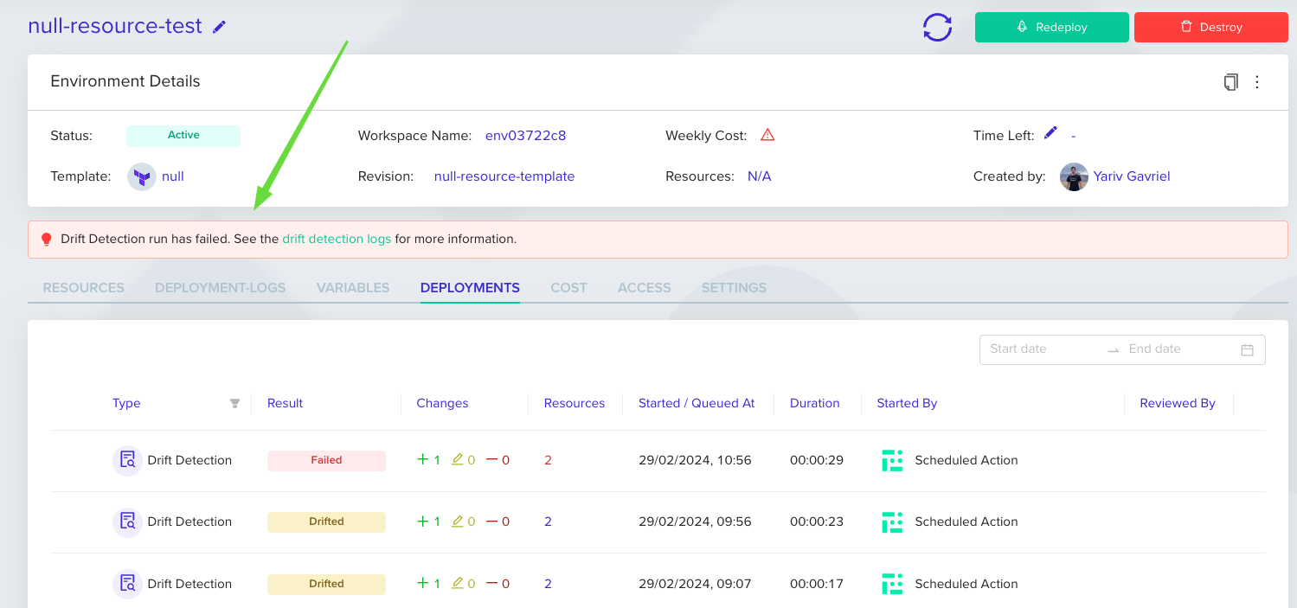Click the green plus icon in the 09:07 row
This screenshot has width=1297, height=608.
click(x=423, y=584)
